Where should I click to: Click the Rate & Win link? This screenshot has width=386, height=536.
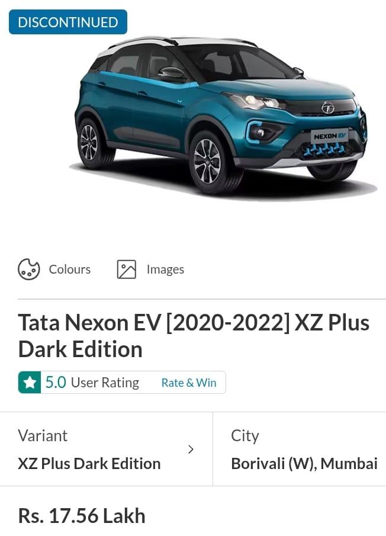click(x=188, y=383)
